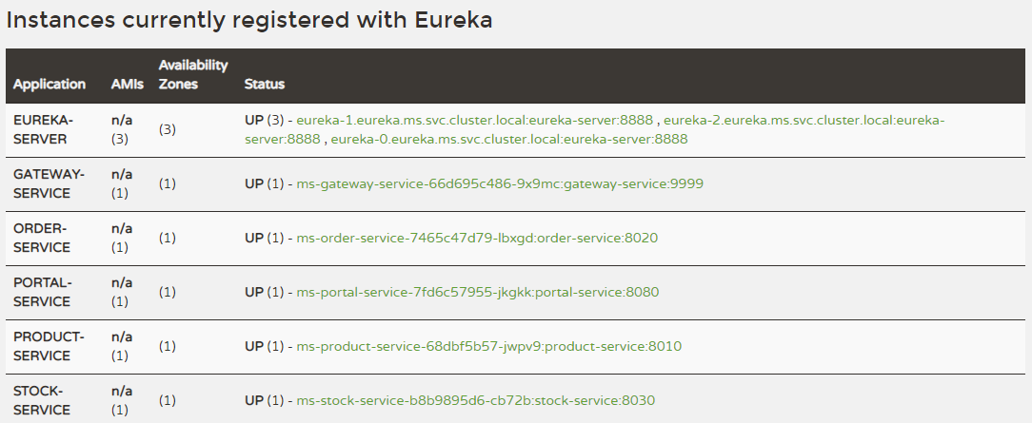The image size is (1032, 423).
Task: Select the PORTAL-SERVICE application name cell
Action: pyautogui.click(x=43, y=292)
